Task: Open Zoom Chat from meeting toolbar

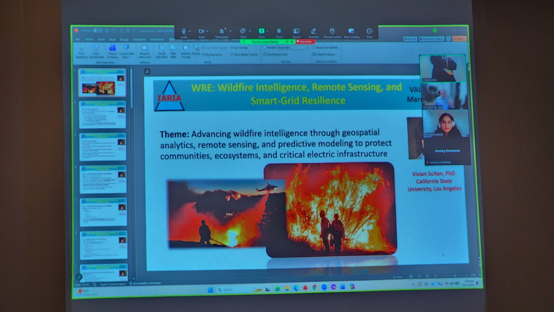Action: (x=243, y=31)
